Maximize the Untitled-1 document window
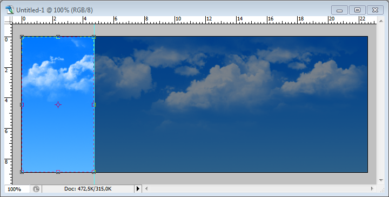389x197 pixels. pyautogui.click(x=357, y=10)
